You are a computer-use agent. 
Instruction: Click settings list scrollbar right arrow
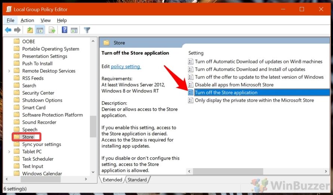click(326, 171)
